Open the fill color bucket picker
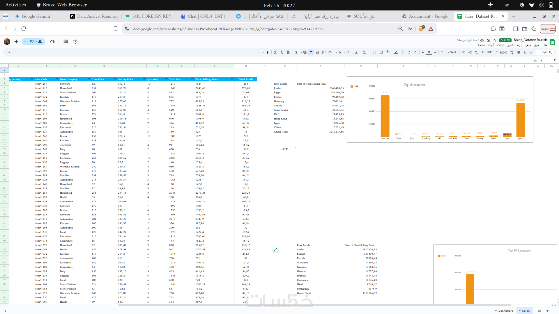This screenshot has width=559, height=314. click(x=388, y=52)
